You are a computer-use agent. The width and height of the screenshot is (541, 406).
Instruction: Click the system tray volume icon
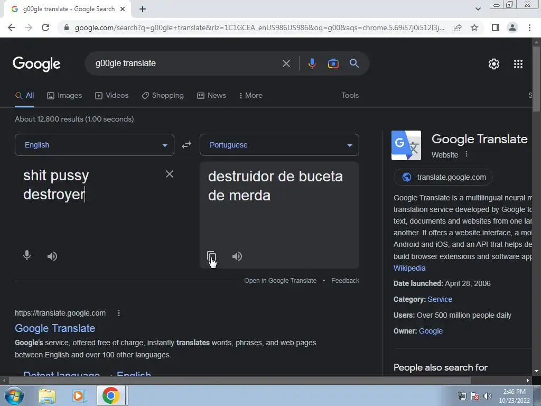(x=488, y=396)
